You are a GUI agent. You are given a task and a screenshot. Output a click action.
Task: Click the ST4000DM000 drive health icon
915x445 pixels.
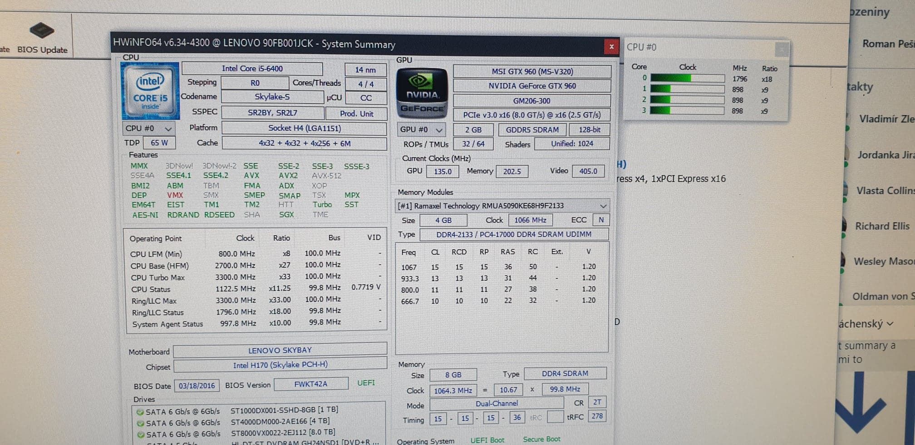click(x=140, y=423)
